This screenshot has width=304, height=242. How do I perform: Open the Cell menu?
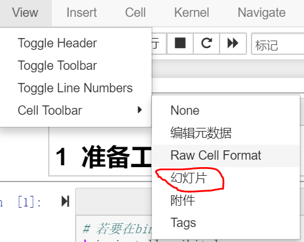(135, 12)
